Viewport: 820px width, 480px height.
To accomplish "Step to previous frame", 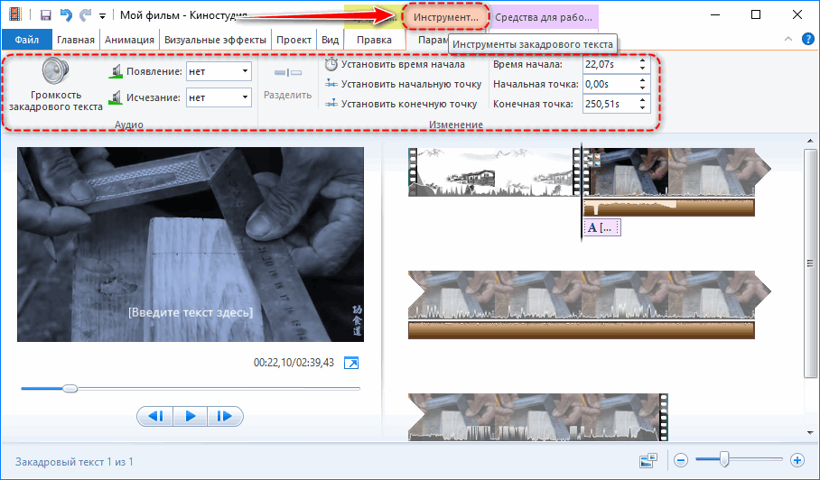I will pyautogui.click(x=155, y=416).
